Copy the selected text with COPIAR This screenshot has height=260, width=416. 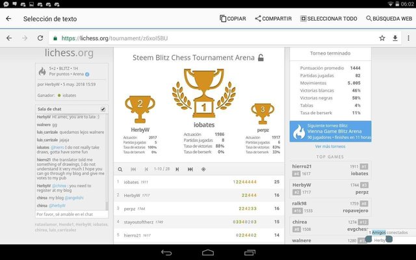pos(233,19)
